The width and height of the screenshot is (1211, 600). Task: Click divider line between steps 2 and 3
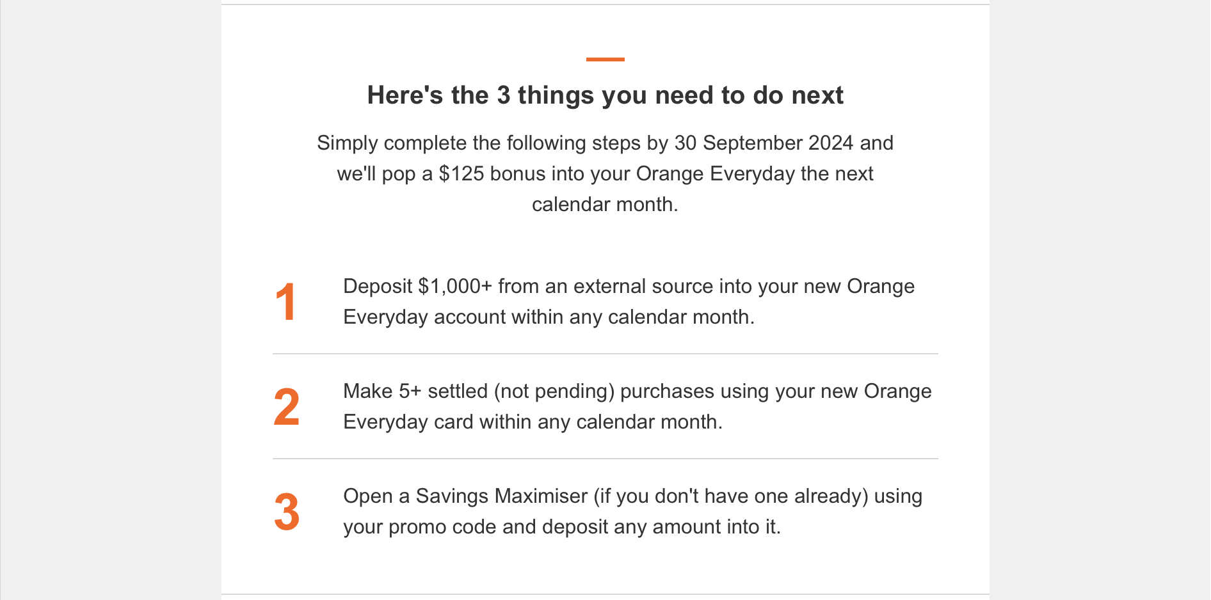605,459
